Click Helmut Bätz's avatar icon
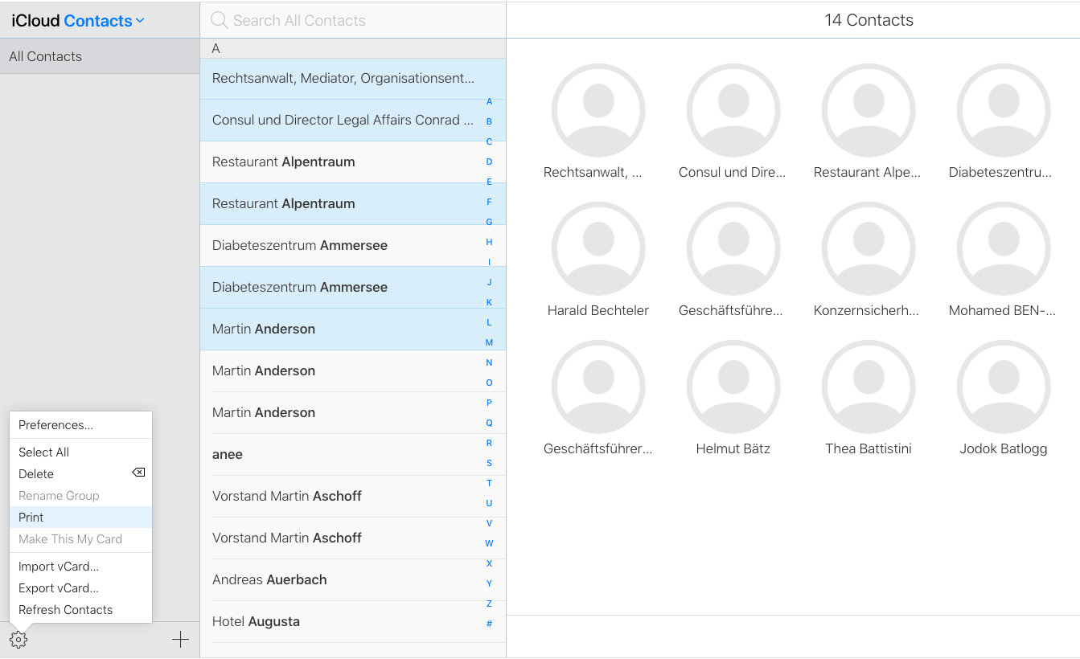 point(733,387)
